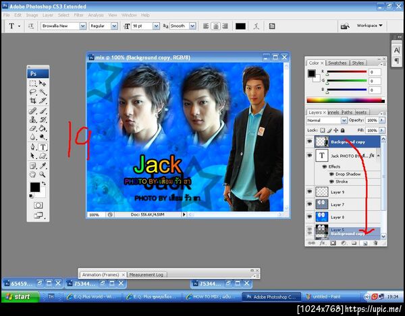405x316 pixels.
Task: Hide the Background copy layer at the top
Action: click(x=309, y=141)
